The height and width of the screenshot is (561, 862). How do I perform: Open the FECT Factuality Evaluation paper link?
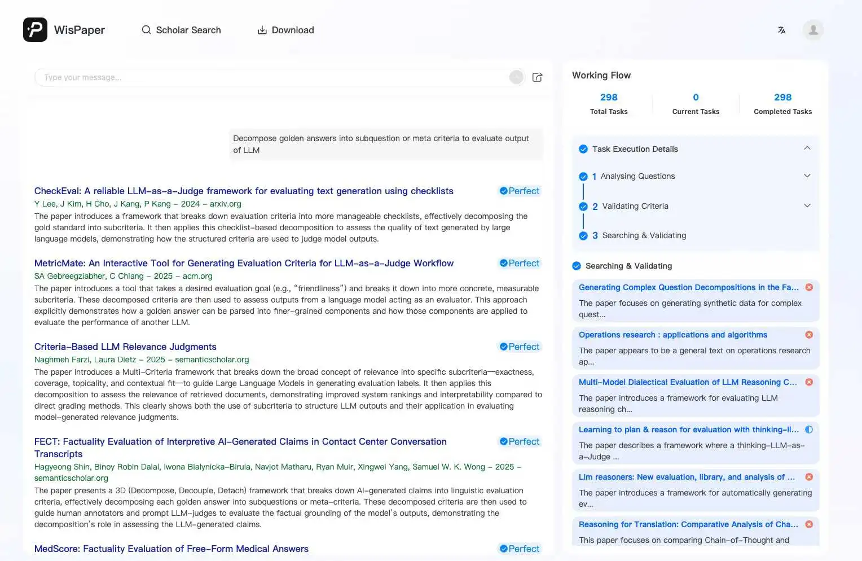[240, 448]
